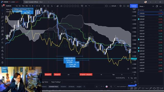Maximize the bottom panel icon

tap(135, 82)
